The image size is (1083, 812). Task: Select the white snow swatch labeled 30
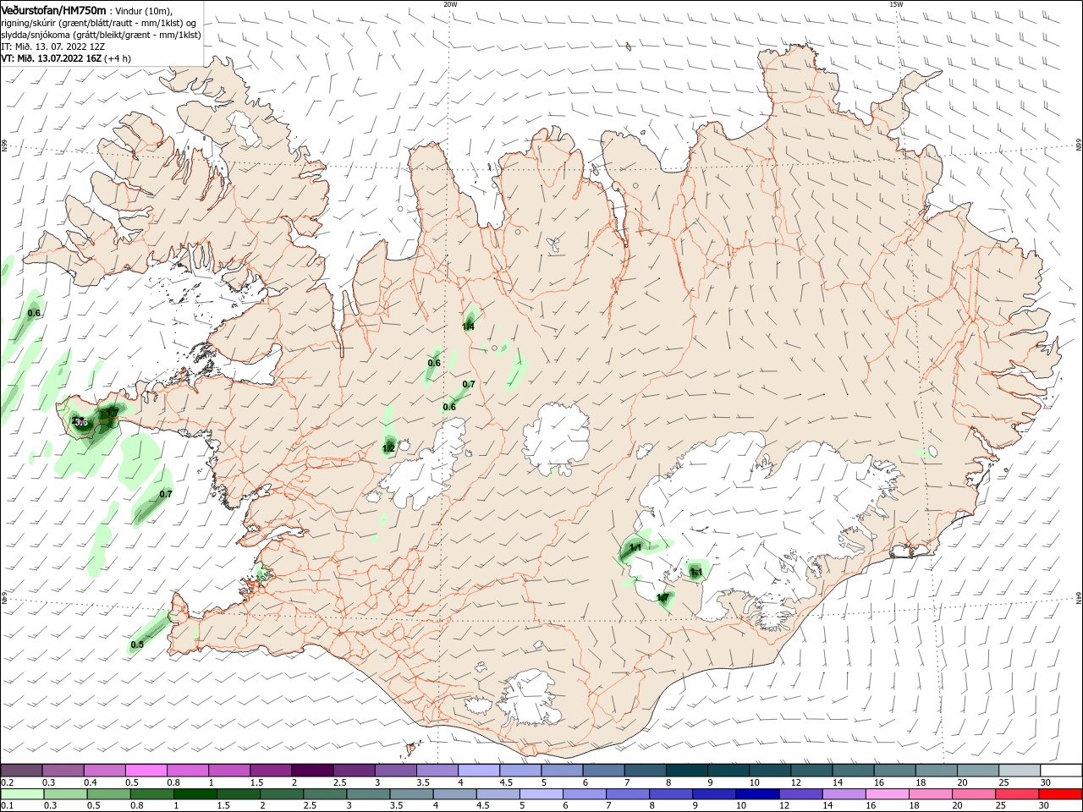point(1061,771)
